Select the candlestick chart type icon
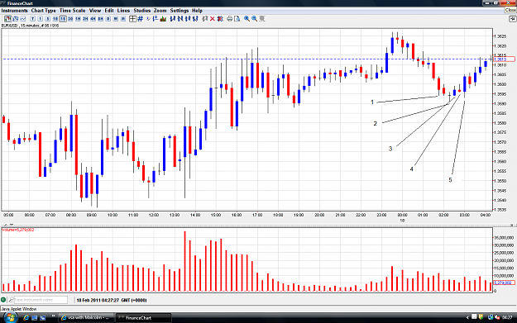517x323 pixels. click(8, 19)
